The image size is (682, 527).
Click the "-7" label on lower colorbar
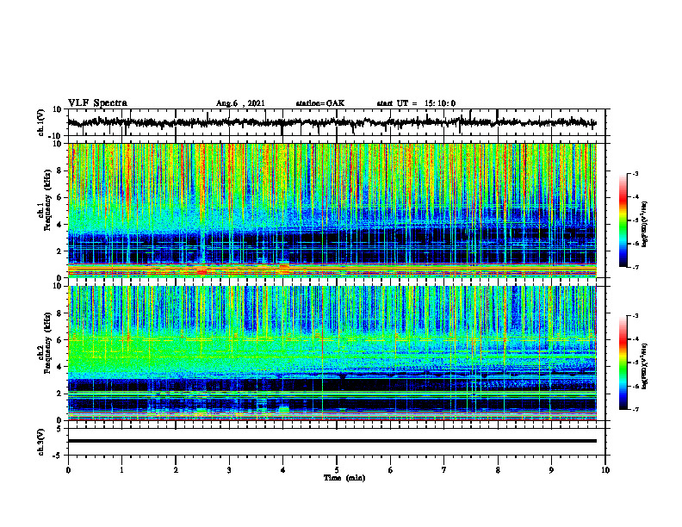tap(635, 409)
